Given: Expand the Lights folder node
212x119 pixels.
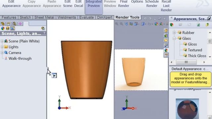Looking at the screenshot, I should point(2,47).
